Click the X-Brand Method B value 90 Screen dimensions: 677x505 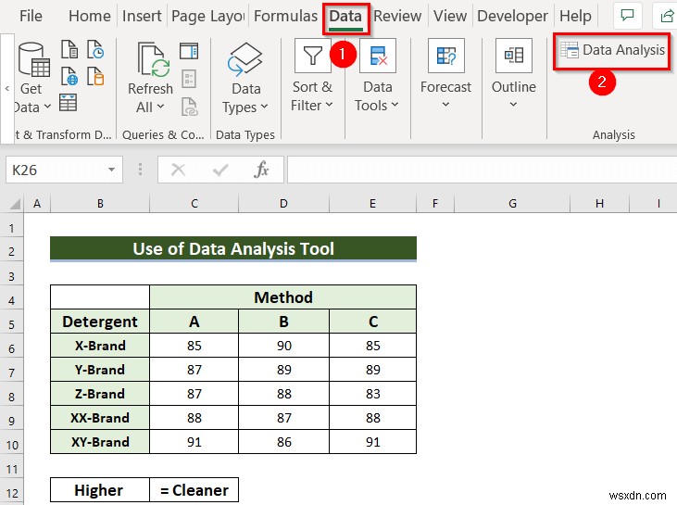pyautogui.click(x=283, y=346)
